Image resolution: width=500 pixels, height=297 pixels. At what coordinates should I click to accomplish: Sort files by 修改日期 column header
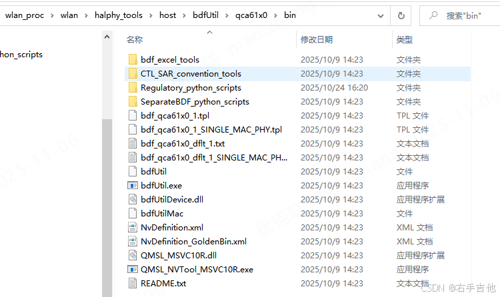(317, 40)
